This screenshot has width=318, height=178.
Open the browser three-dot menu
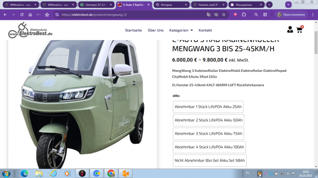(x=313, y=14)
